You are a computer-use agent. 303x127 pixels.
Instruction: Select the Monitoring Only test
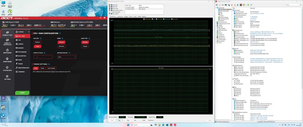(22, 68)
